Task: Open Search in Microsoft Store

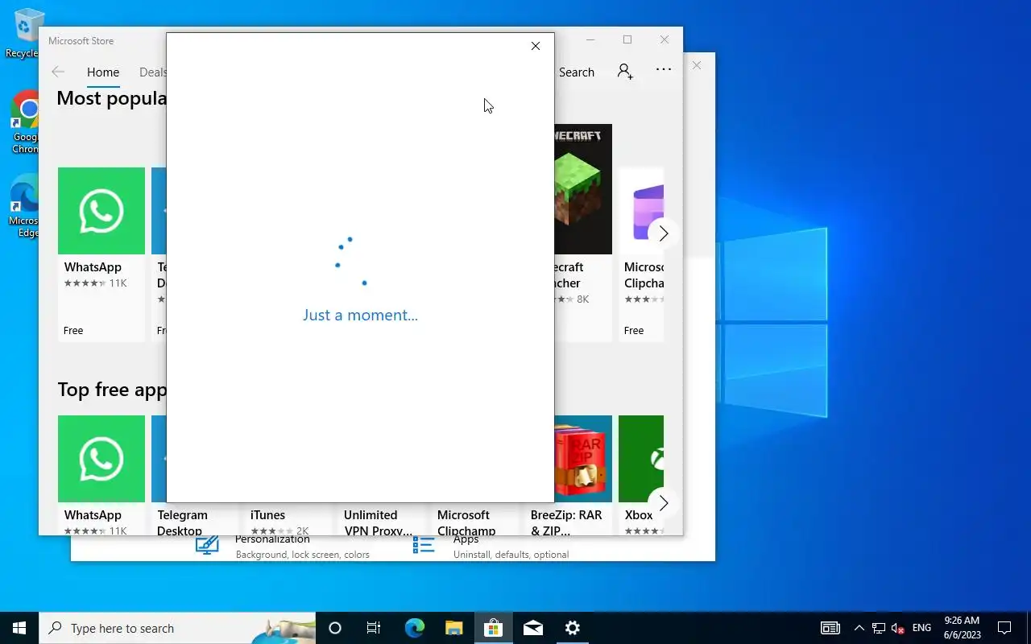Action: 577,72
